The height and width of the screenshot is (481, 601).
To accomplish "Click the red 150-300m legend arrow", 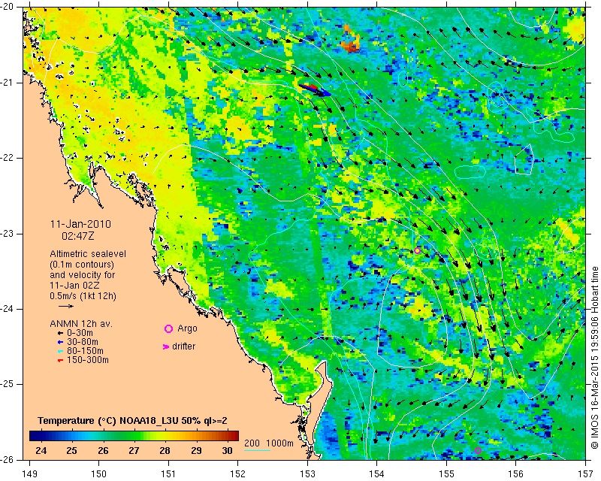I will click(x=60, y=361).
